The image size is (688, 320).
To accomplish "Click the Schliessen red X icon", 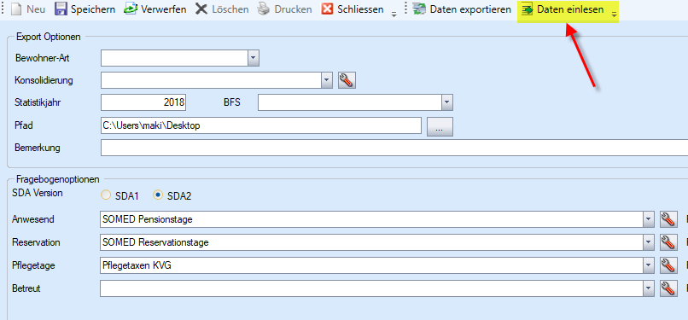I will click(x=327, y=9).
